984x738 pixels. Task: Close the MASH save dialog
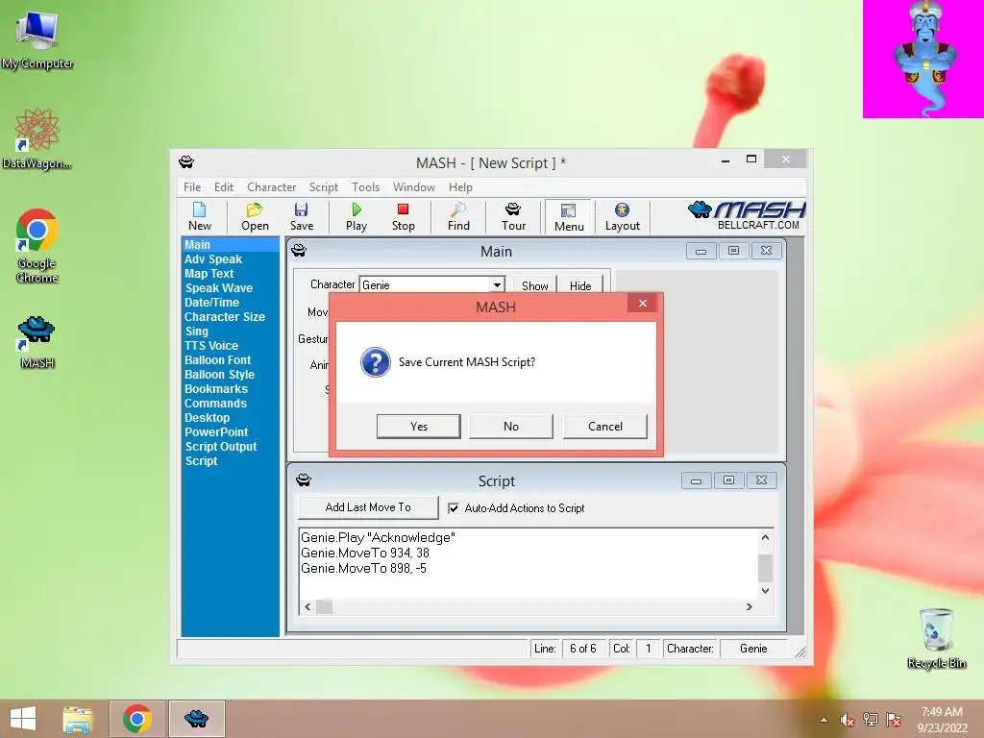point(643,303)
